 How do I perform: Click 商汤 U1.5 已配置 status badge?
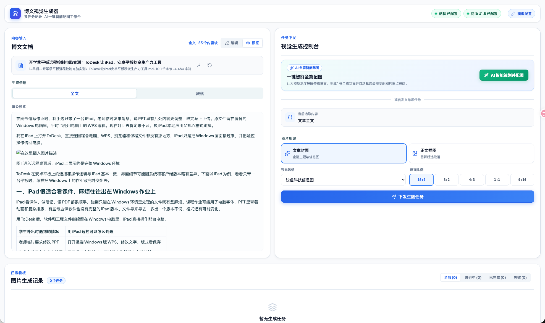click(x=482, y=14)
